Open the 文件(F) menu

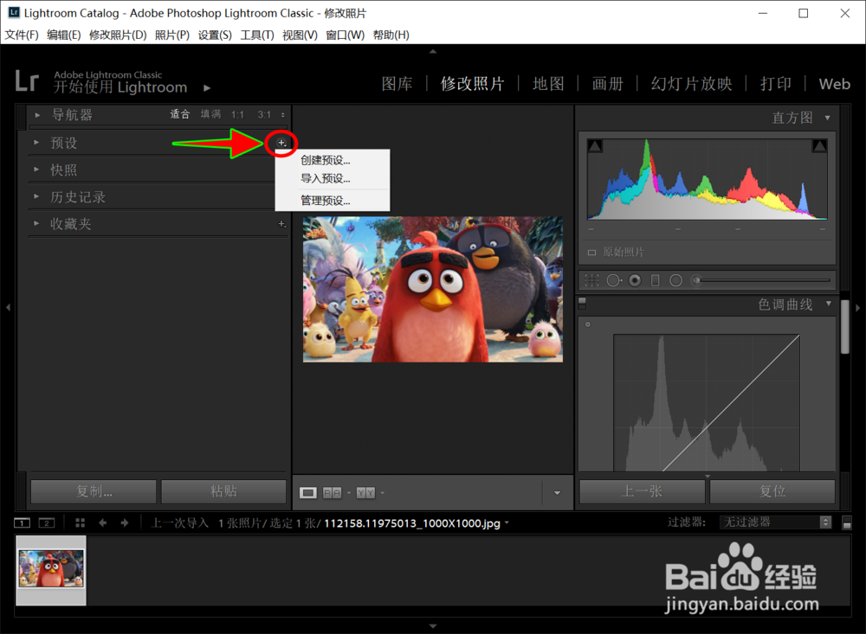click(22, 35)
